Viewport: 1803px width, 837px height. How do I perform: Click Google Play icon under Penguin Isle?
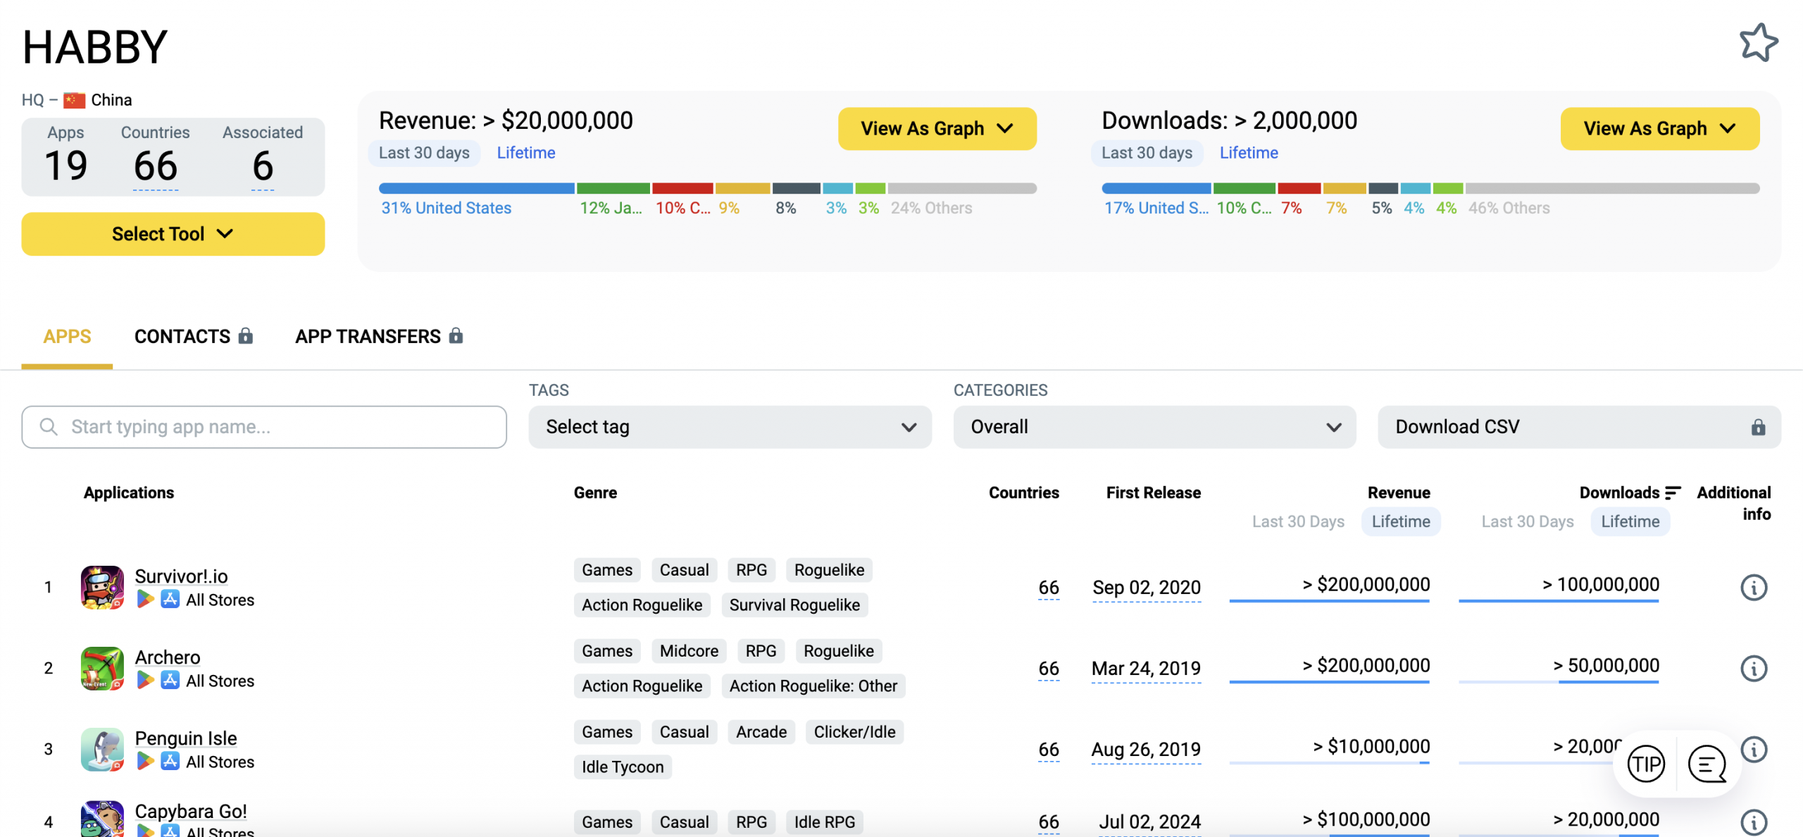145,762
